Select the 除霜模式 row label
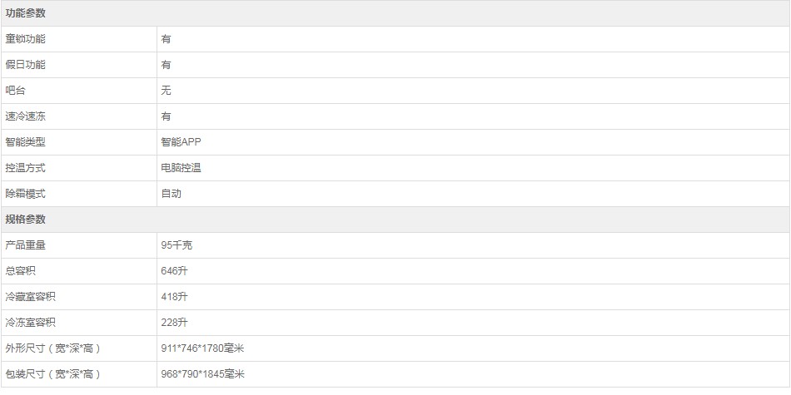The width and height of the screenshot is (791, 395). (x=25, y=194)
